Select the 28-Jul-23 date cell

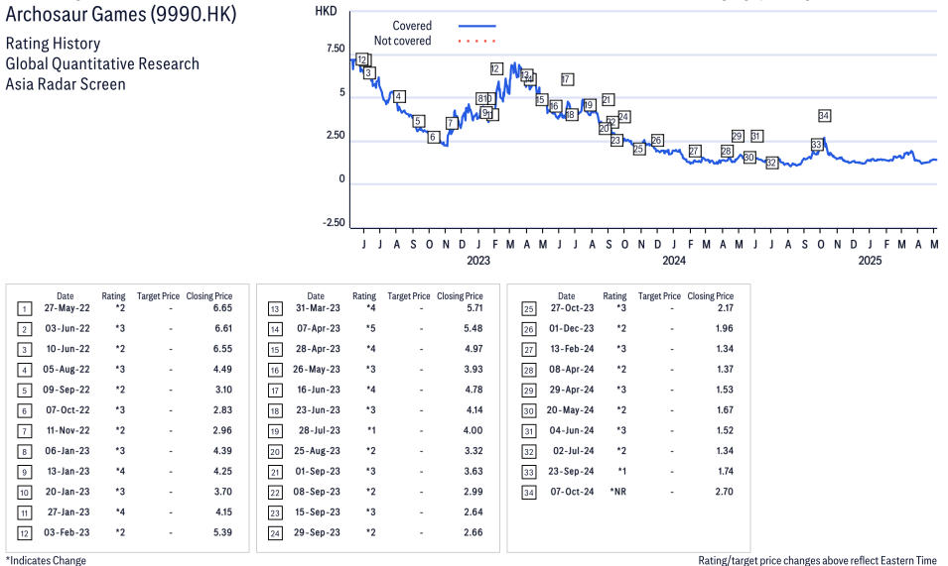[x=320, y=430]
